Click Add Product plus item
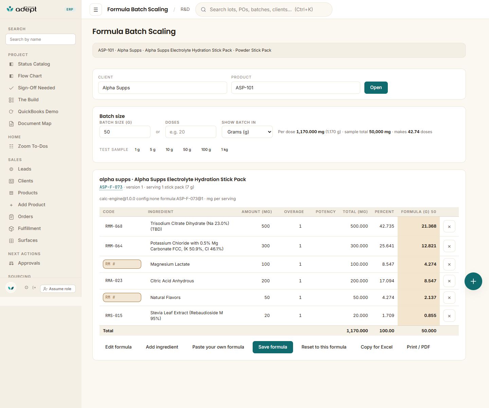The height and width of the screenshot is (408, 489). click(32, 205)
